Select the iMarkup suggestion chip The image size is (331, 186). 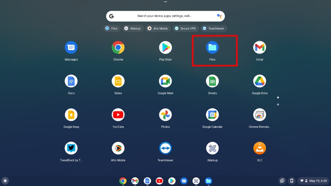pyautogui.click(x=133, y=28)
